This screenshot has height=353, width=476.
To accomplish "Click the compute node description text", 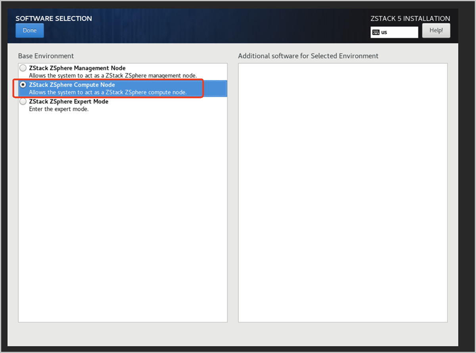I will click(108, 92).
